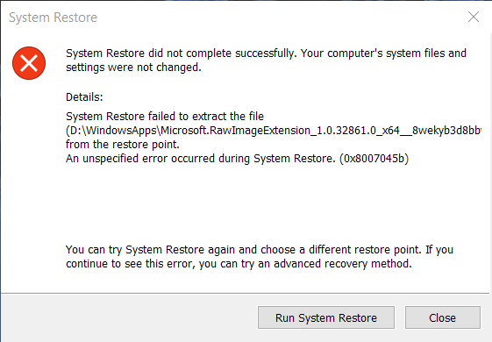Click the Run System Restore button
Screen dimensions: 492x342
(326, 317)
